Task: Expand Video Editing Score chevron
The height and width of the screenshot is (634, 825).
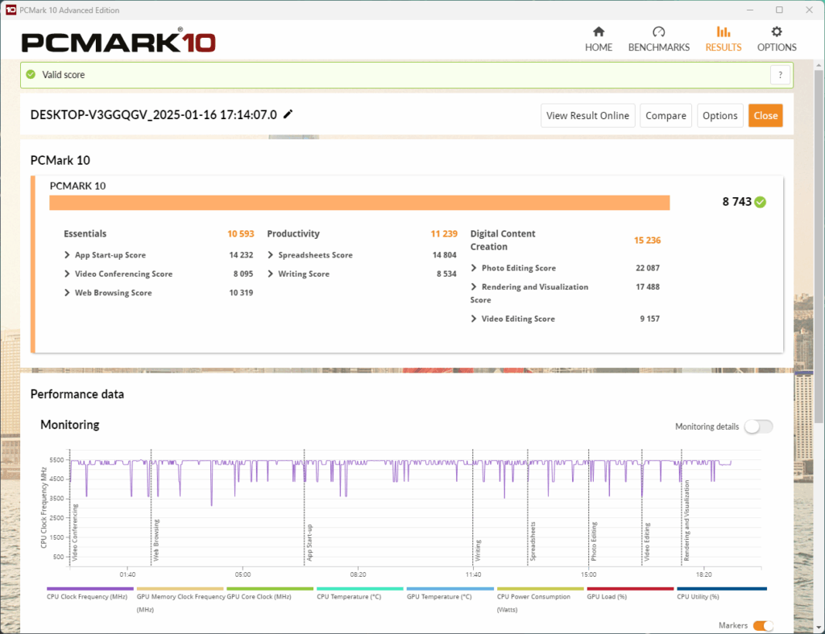Action: (x=474, y=319)
